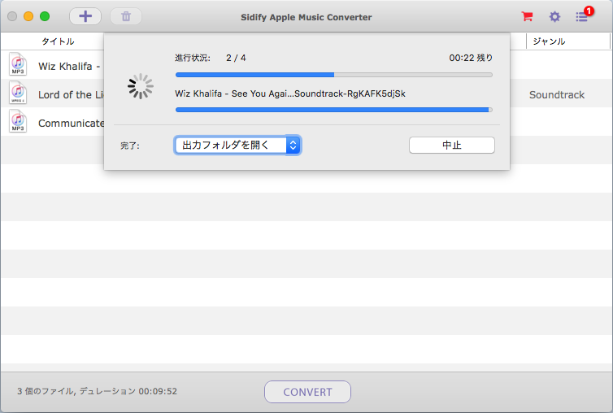This screenshot has width=613, height=413.
Task: Open the store via the red cart icon
Action: point(527,16)
